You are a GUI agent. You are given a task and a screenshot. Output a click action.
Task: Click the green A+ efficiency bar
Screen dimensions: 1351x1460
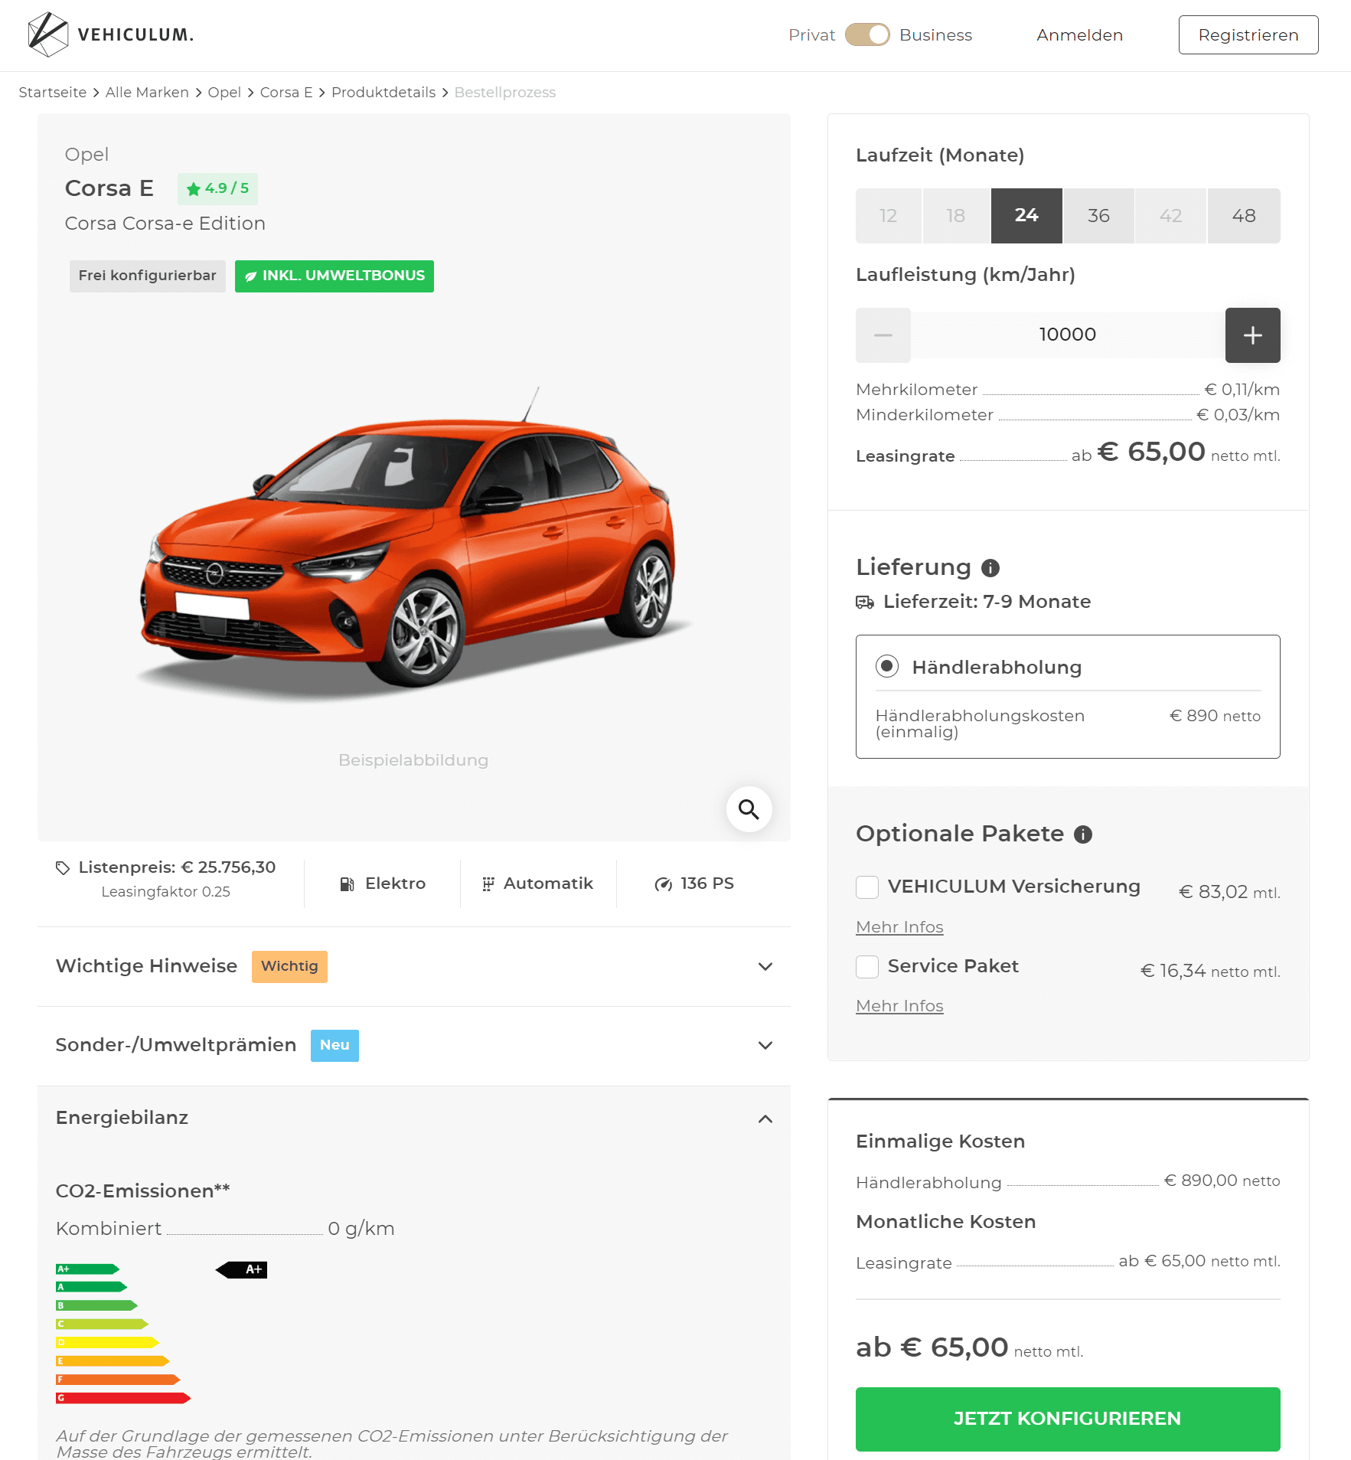click(x=88, y=1269)
